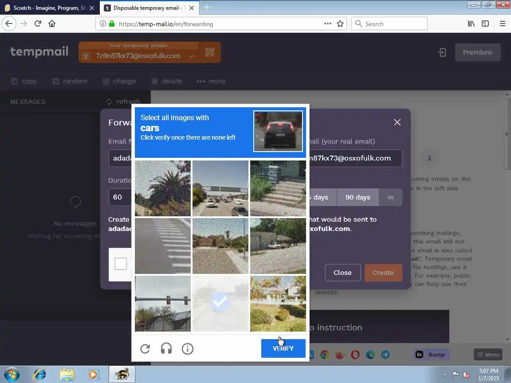Click the tempmail logo
511x383 pixels.
39,51
